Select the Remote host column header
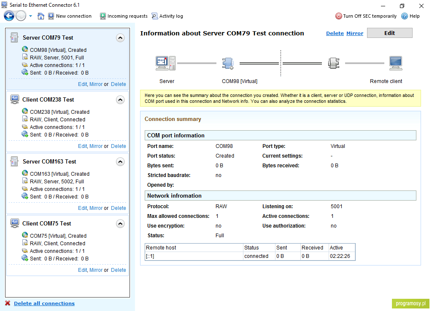The width and height of the screenshot is (432, 311). [194, 248]
